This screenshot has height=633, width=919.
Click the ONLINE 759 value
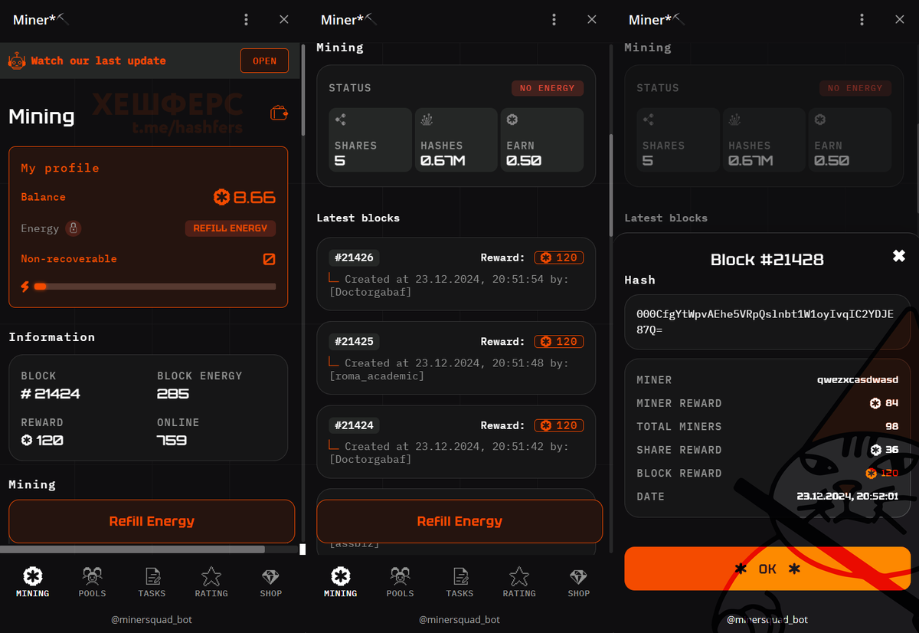(172, 441)
